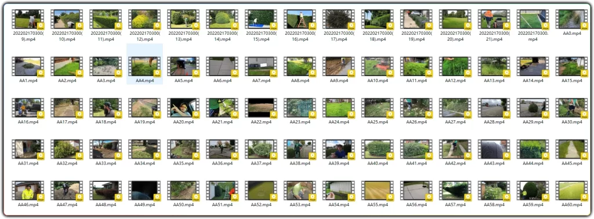Select the AA32.mp4 shrub video icon

tap(67, 149)
